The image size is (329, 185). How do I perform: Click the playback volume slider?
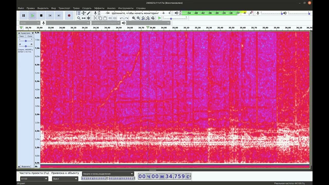point(299,13)
